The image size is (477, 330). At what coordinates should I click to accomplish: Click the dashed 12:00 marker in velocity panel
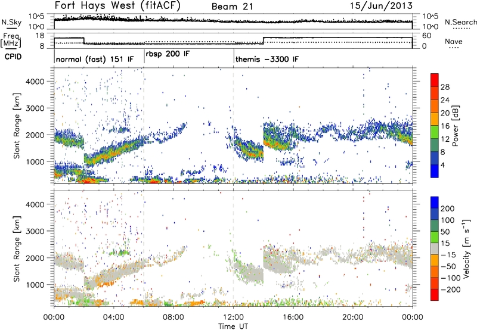pos(233,248)
